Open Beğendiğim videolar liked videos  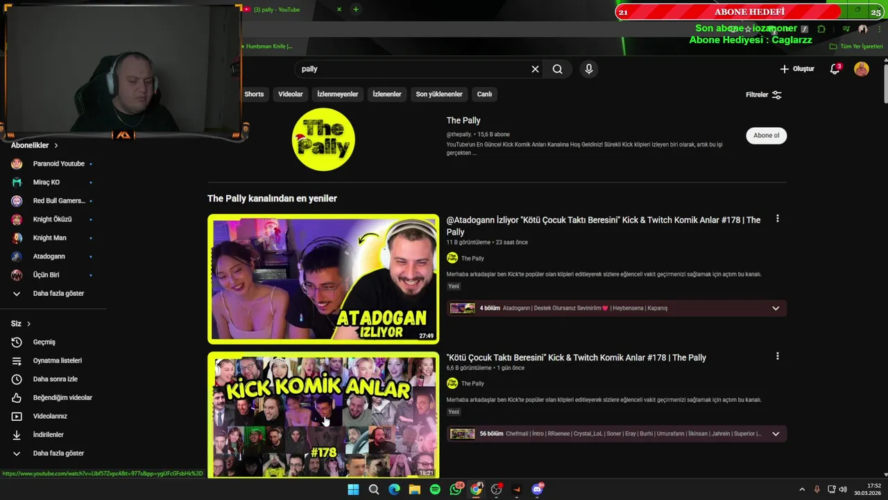pos(52,398)
